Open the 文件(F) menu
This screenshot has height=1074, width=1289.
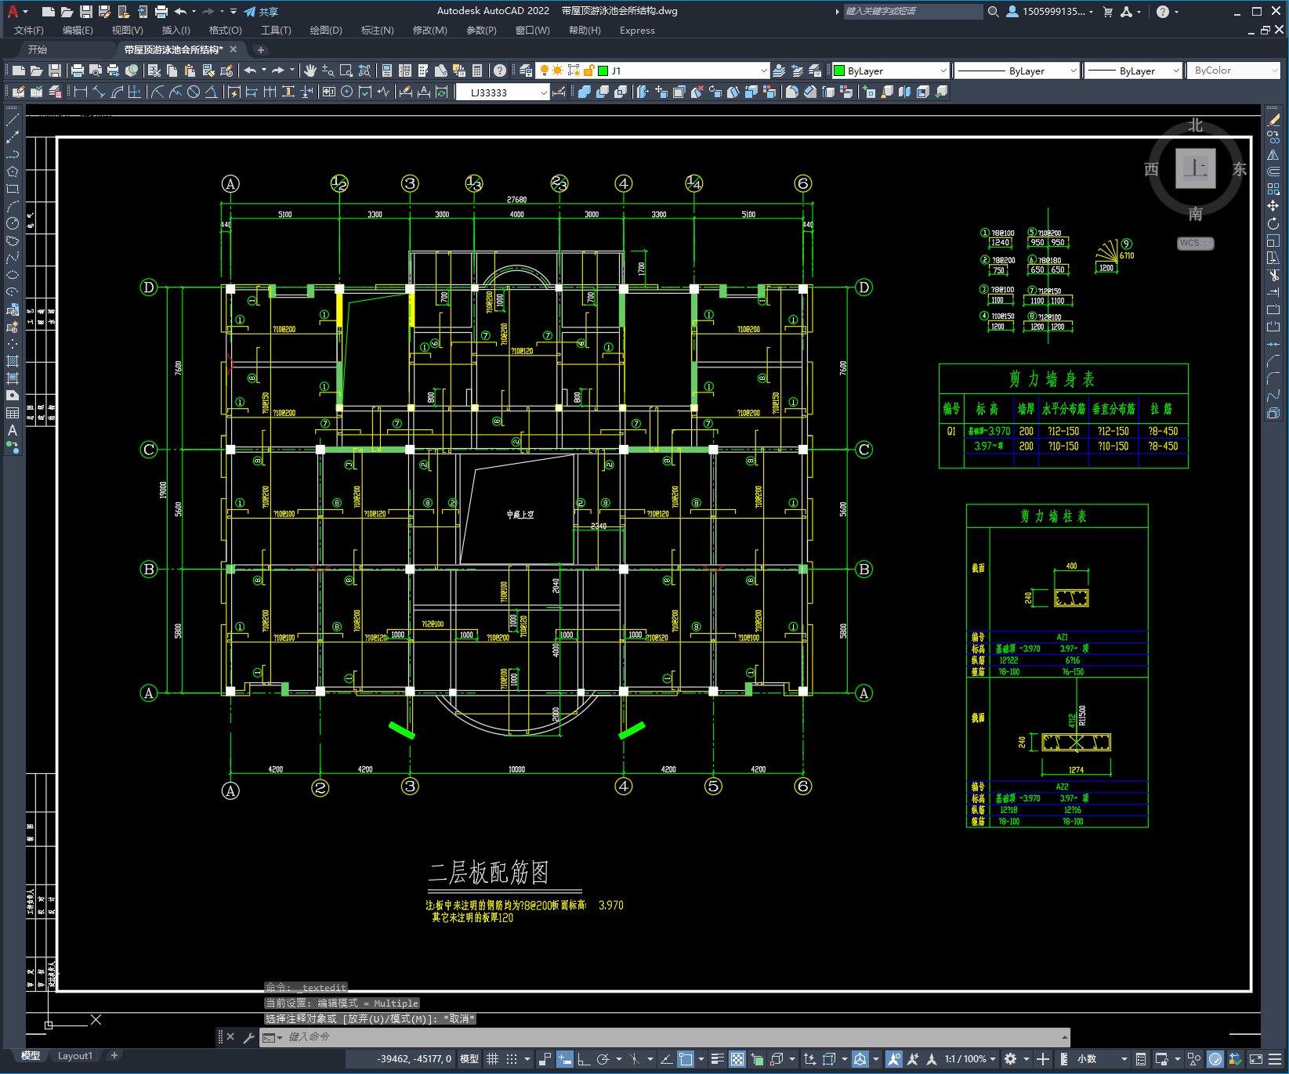[29, 31]
